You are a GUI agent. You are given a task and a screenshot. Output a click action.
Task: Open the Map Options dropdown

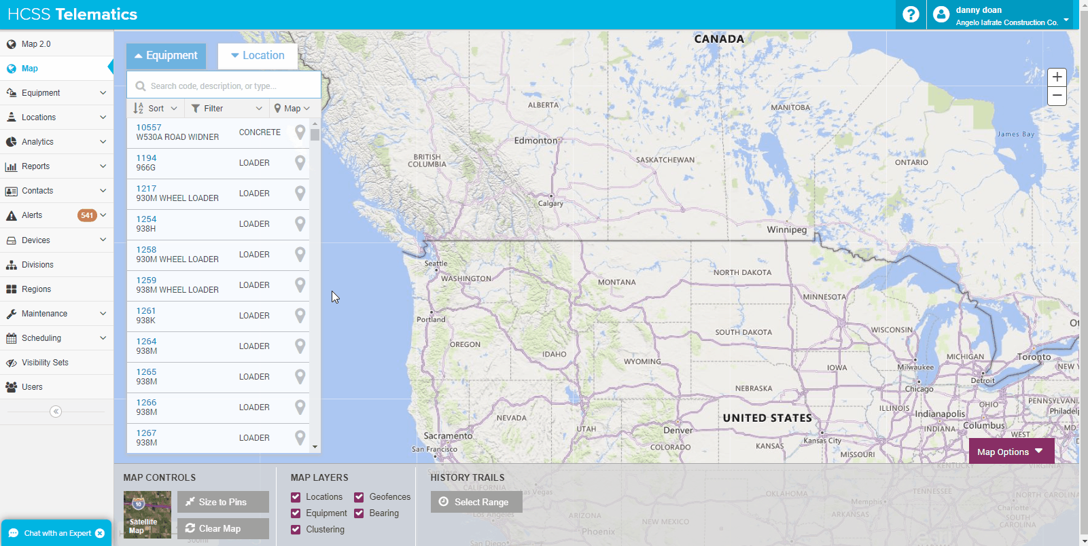(x=1011, y=452)
